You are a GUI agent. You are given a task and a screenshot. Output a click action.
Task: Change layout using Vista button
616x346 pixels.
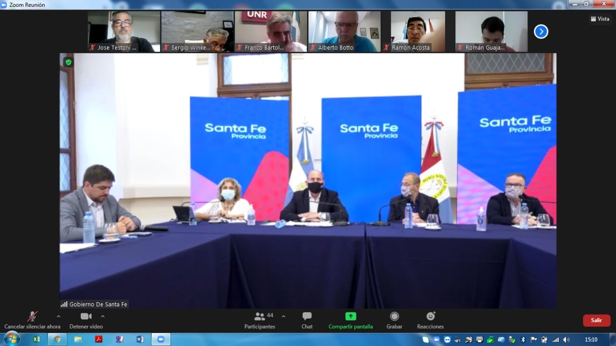click(600, 19)
